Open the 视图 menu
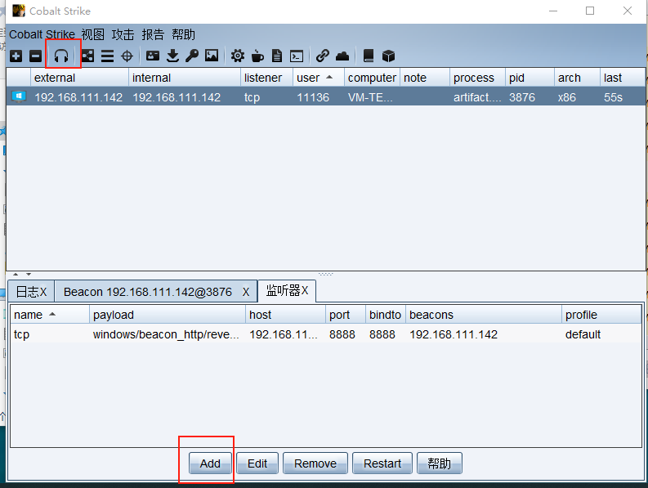The image size is (648, 488). tap(92, 34)
